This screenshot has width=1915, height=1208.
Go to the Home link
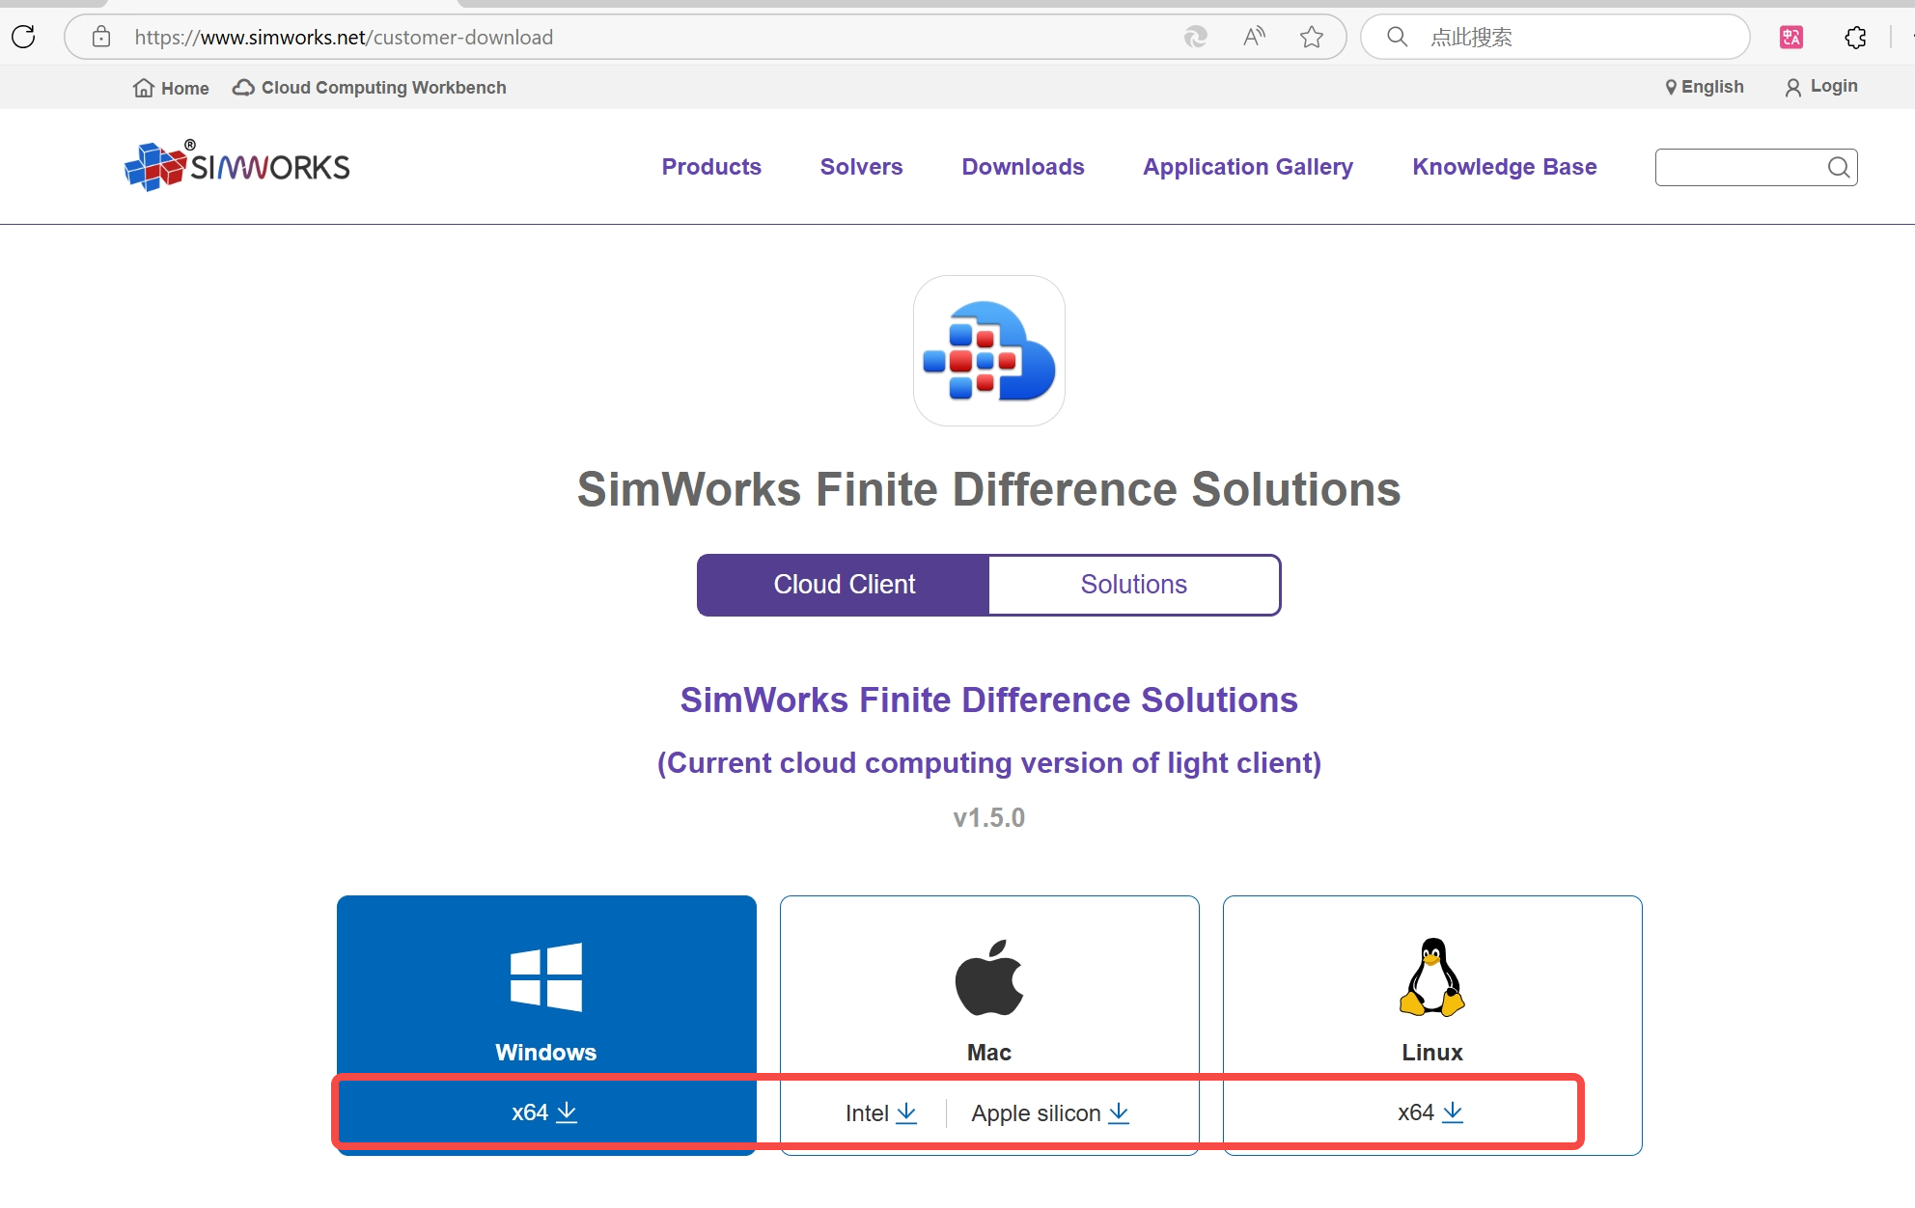click(x=172, y=88)
